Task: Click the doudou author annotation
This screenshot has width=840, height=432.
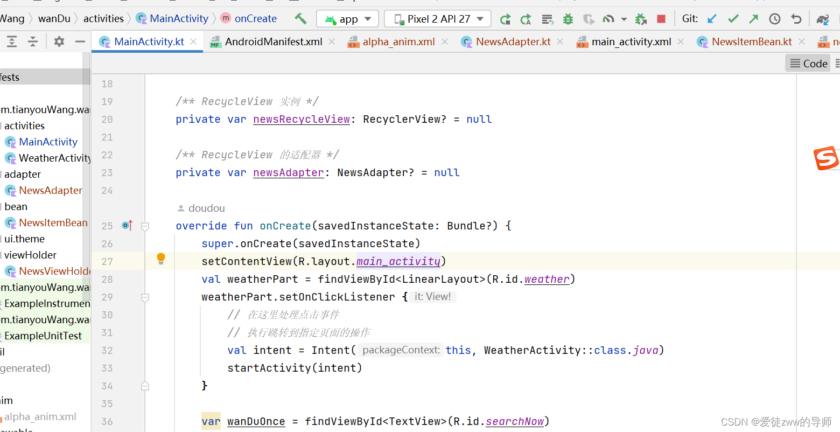Action: [201, 208]
